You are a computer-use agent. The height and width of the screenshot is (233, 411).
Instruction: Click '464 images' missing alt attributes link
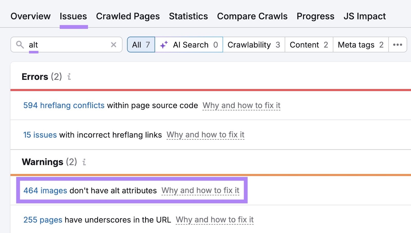tap(45, 190)
